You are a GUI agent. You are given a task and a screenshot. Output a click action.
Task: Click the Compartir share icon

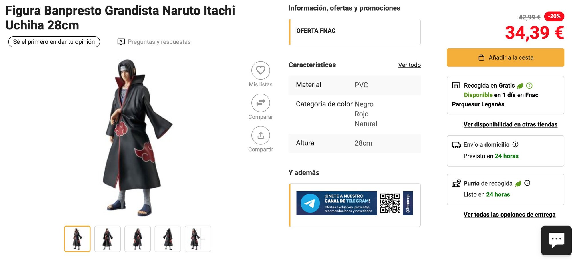(x=261, y=135)
